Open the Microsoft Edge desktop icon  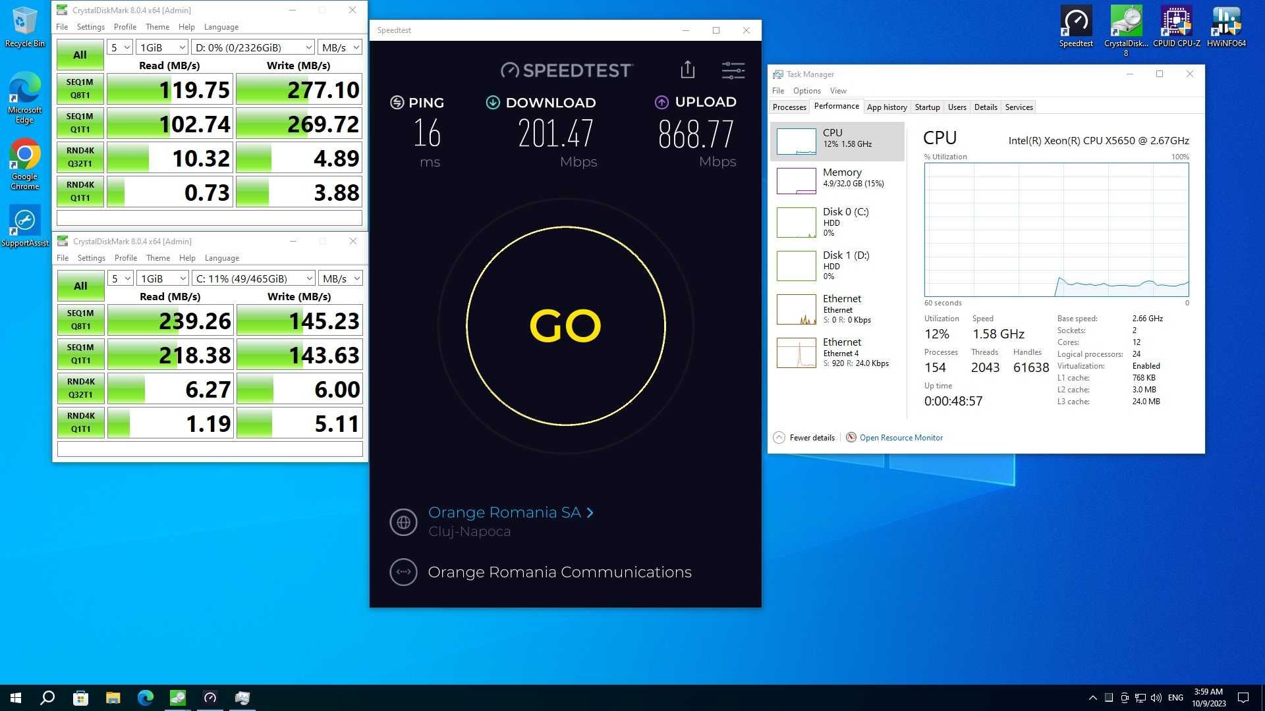coord(24,97)
